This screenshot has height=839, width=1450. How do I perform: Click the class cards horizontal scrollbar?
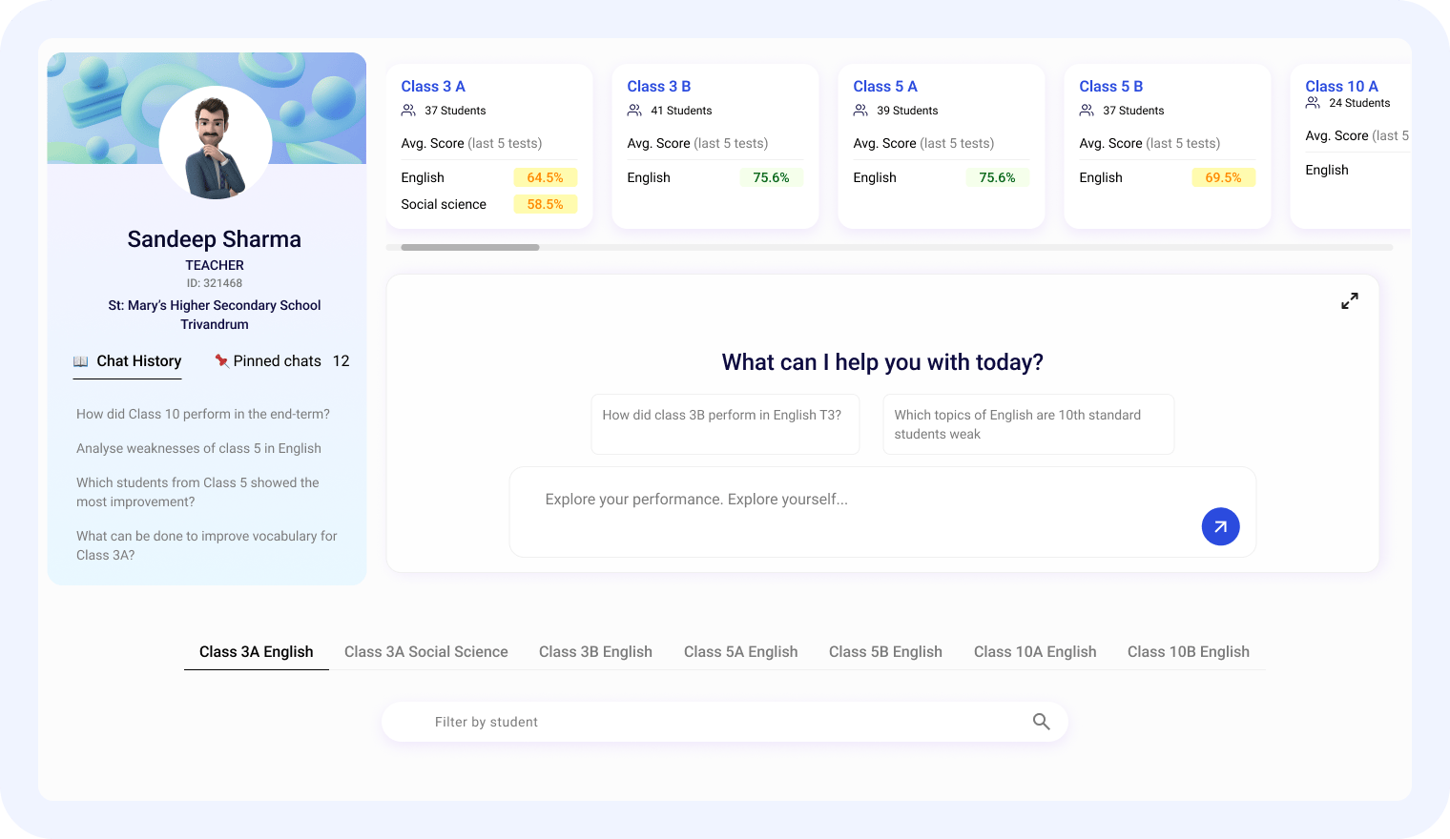470,248
